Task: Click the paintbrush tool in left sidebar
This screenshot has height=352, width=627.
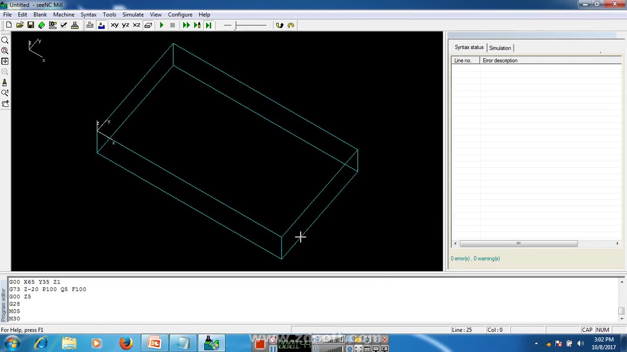Action: point(5,83)
